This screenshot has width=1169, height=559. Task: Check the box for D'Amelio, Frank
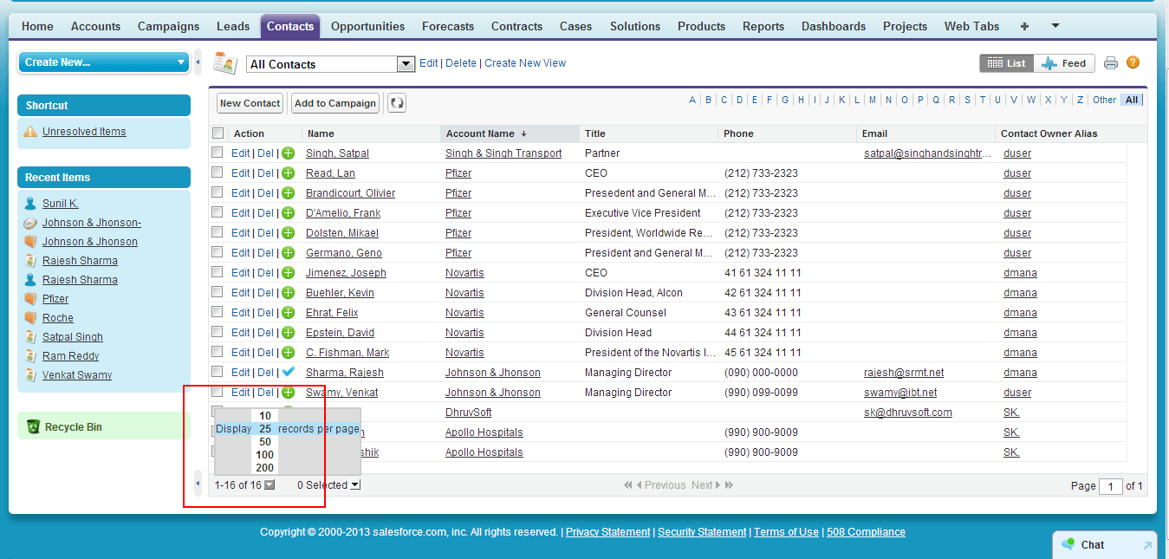(x=218, y=212)
